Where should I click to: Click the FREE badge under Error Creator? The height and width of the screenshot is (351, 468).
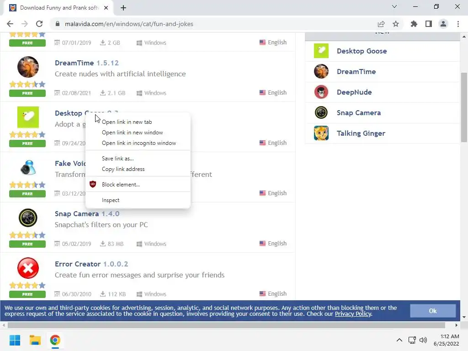tap(27, 294)
